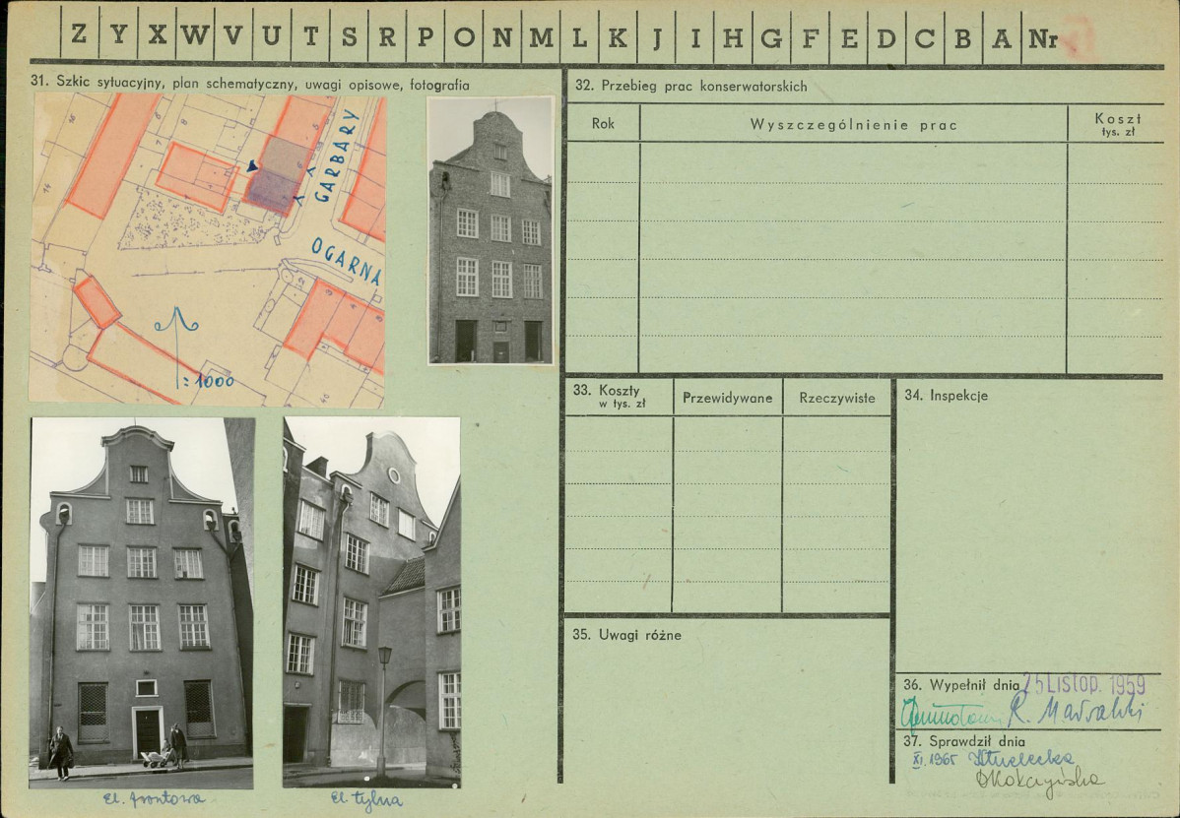The height and width of the screenshot is (818, 1180).
Task: Click the handwritten 'El. frontowa' caption
Action: pos(154,799)
